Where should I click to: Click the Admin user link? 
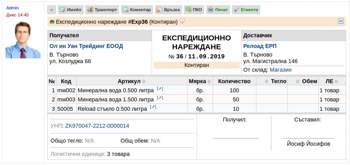pos(13,8)
